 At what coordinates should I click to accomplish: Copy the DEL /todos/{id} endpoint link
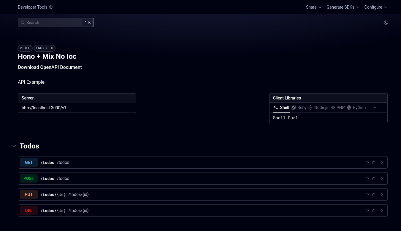(x=374, y=211)
